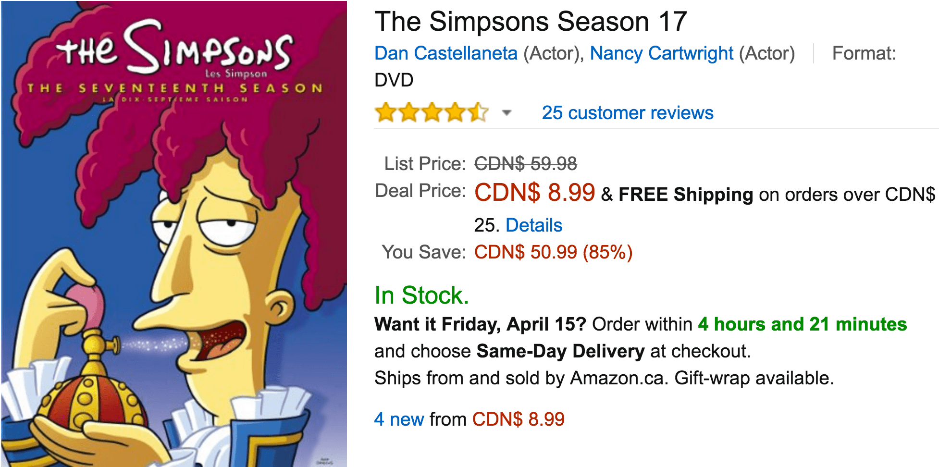Click the FREE Shipping bold text
The width and height of the screenshot is (939, 467).
coord(686,195)
